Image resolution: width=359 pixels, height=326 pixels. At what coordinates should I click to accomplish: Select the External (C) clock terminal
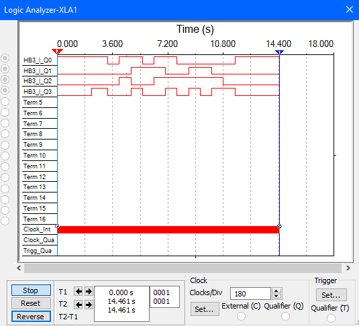click(x=241, y=317)
